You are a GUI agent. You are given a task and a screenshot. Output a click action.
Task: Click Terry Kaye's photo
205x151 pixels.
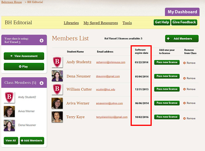coord(57,117)
